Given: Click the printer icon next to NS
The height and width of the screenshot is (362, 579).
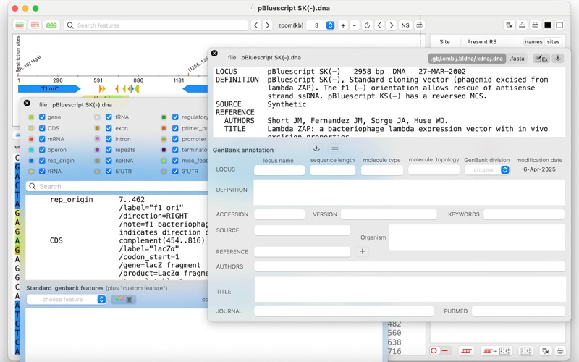Looking at the screenshot, I should (419, 25).
